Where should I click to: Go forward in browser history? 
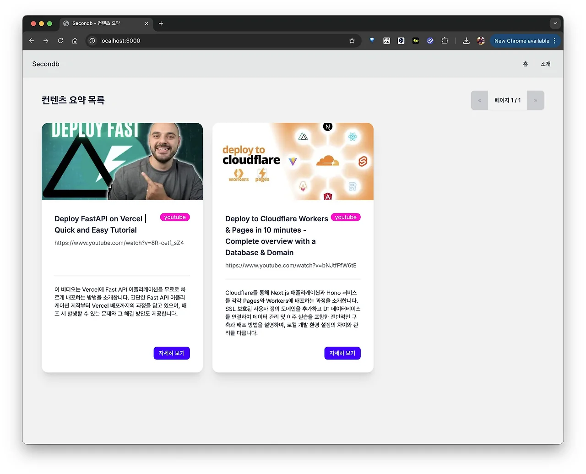[46, 41]
